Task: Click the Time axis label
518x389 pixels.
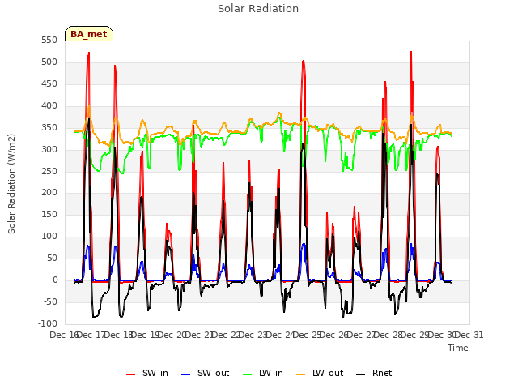Action: 458,348
